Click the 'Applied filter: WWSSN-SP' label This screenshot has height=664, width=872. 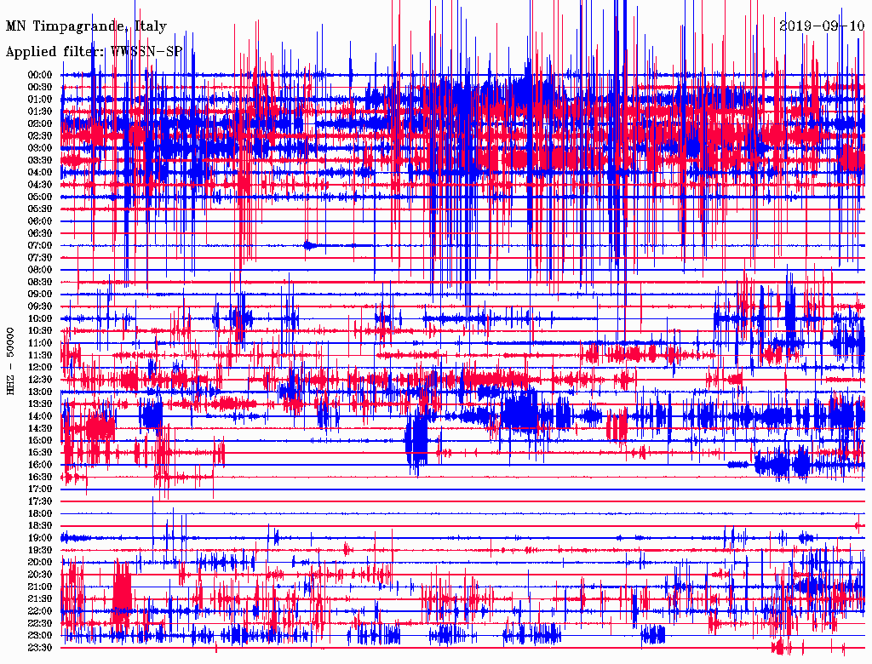[x=94, y=51]
